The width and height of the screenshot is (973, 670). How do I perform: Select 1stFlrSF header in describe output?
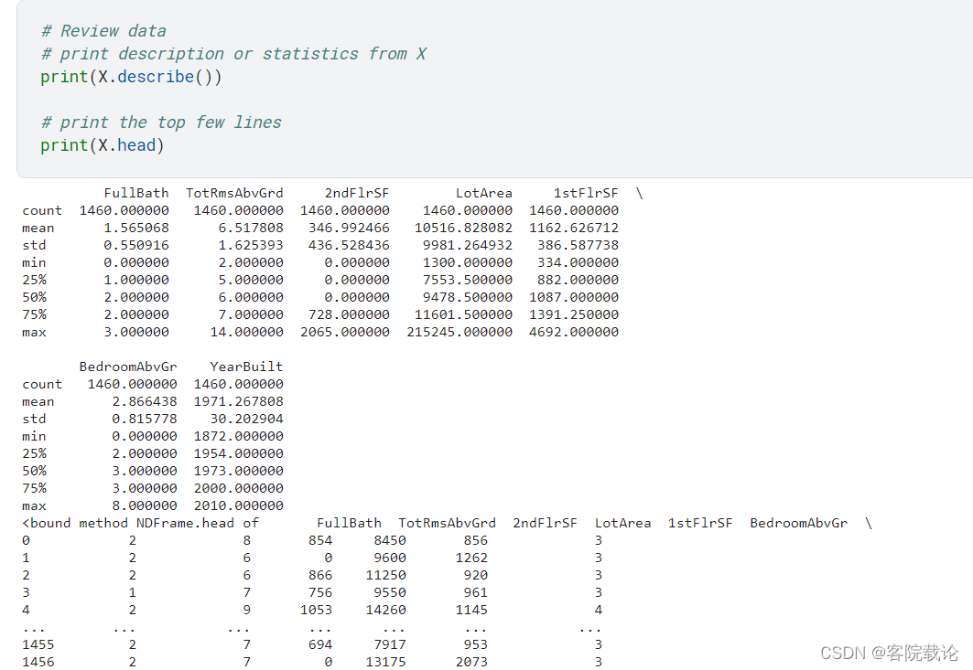coord(586,194)
